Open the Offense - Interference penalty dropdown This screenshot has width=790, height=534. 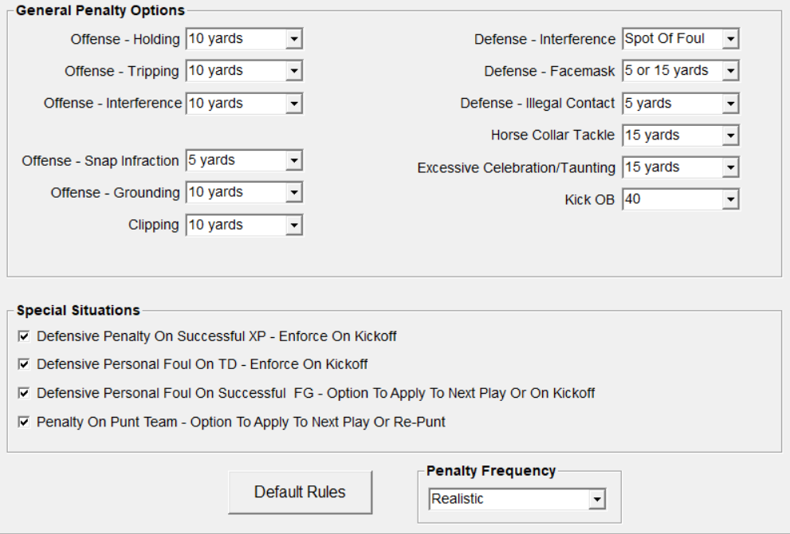click(x=294, y=104)
